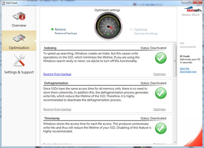Click the top Optimize heading
Image resolution: width=204 pixels, height=148 pixels.
(141, 29)
